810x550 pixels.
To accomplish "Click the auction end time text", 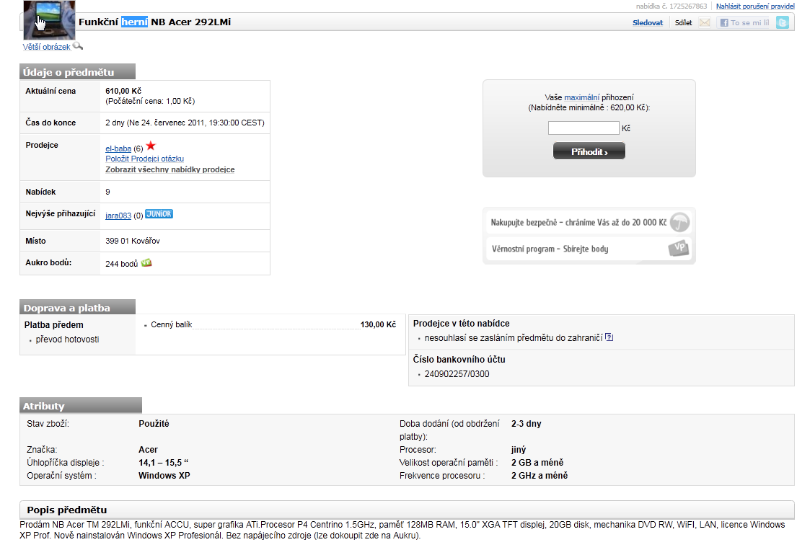I will pyautogui.click(x=185, y=123).
